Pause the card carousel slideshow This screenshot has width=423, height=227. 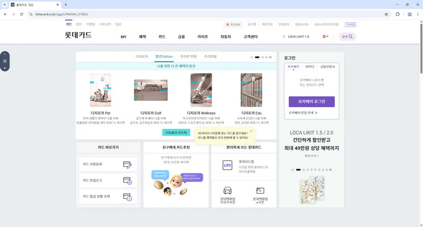270,57
